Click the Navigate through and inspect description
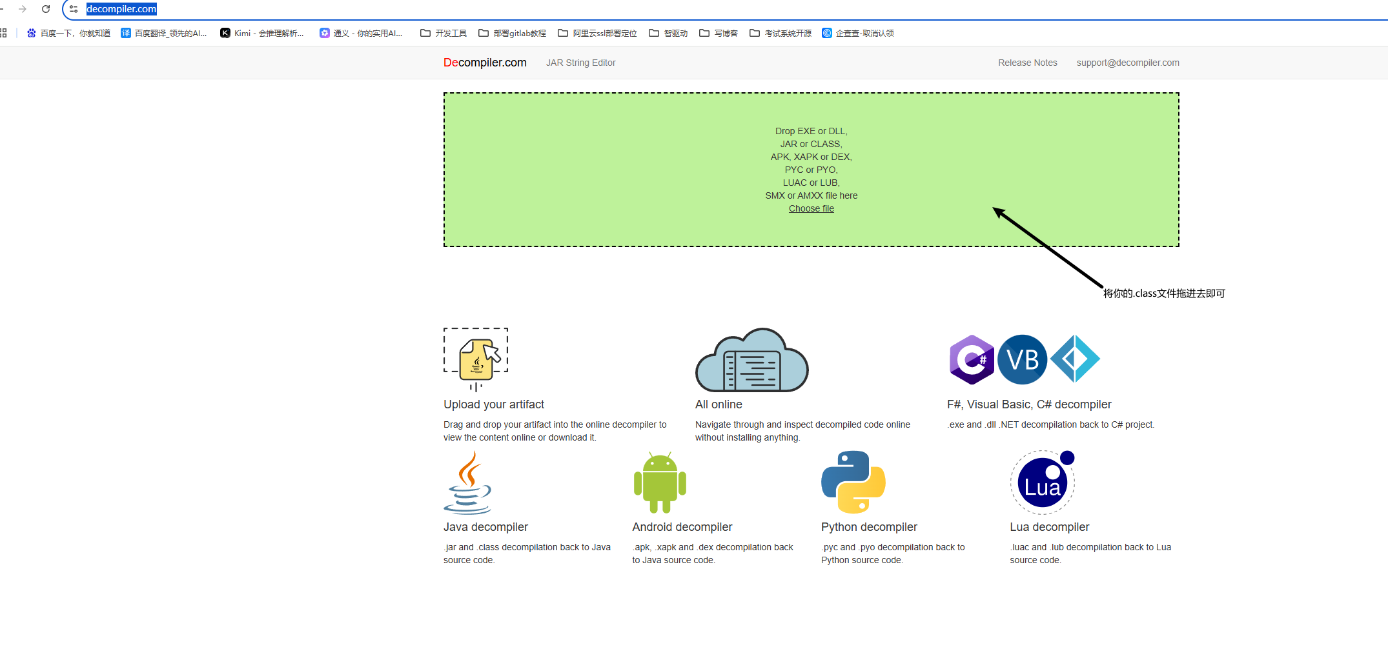The image size is (1388, 667). (x=802, y=431)
